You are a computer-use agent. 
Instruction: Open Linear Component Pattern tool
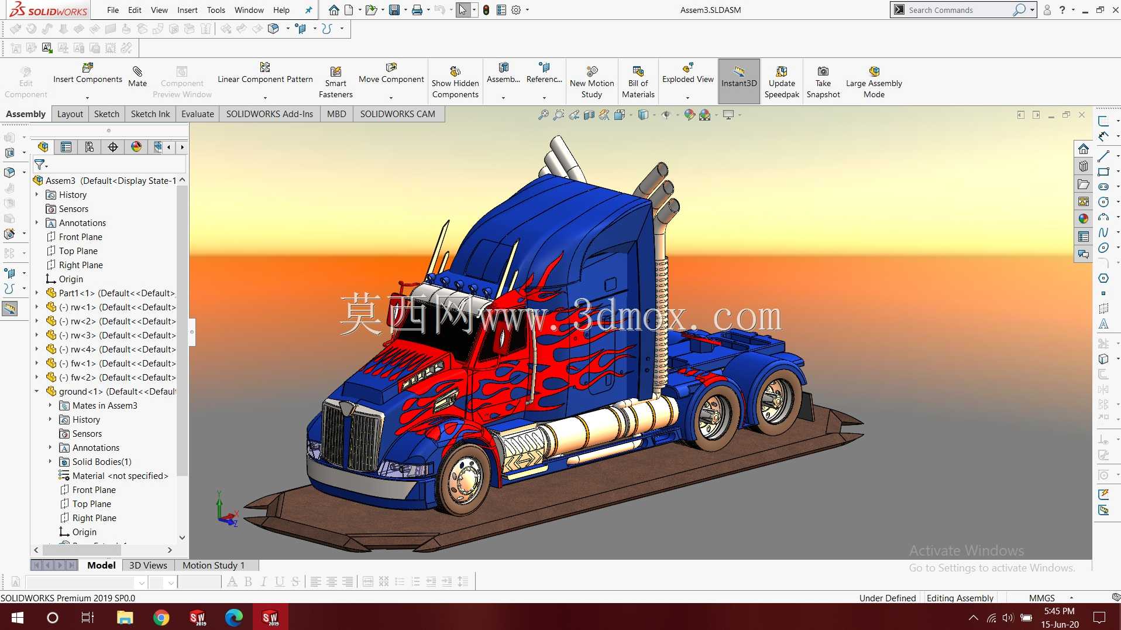265,73
